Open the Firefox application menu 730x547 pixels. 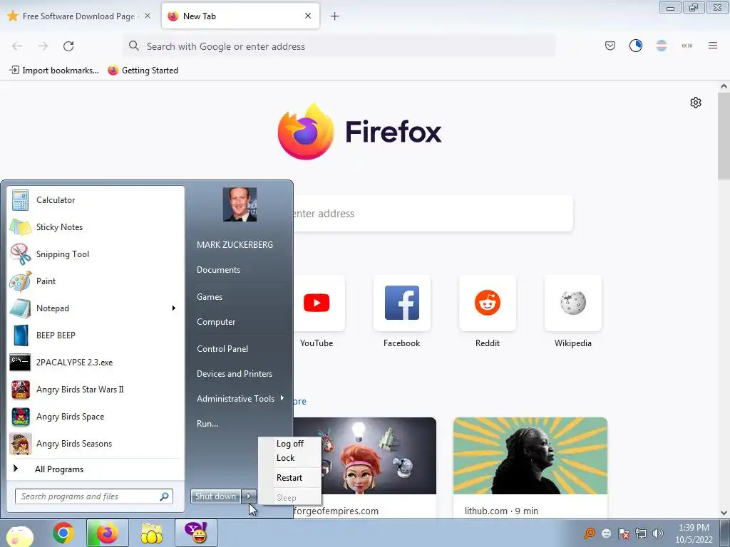click(x=713, y=46)
